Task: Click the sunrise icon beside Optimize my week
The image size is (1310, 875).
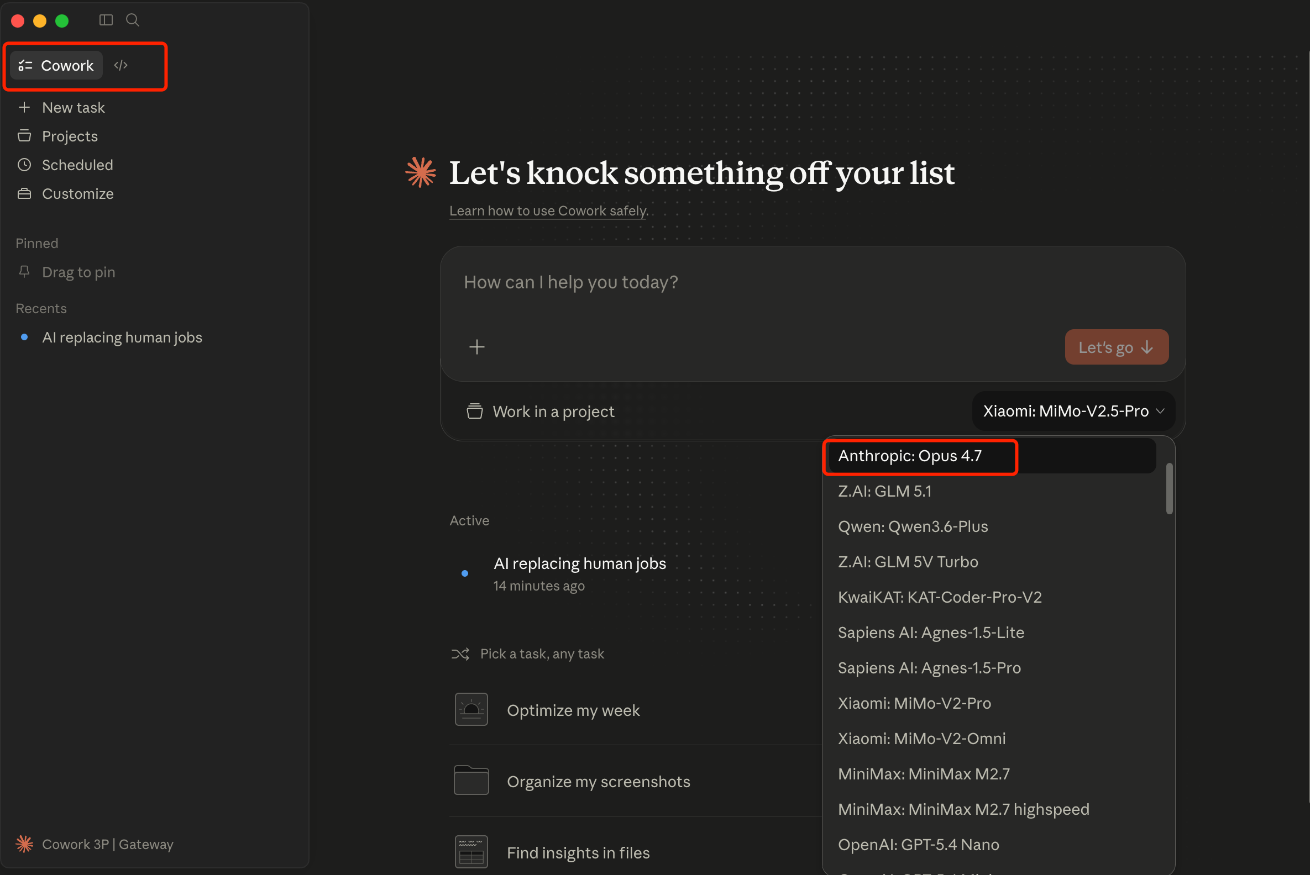Action: tap(471, 709)
